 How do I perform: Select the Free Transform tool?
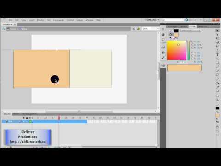pos(217,38)
